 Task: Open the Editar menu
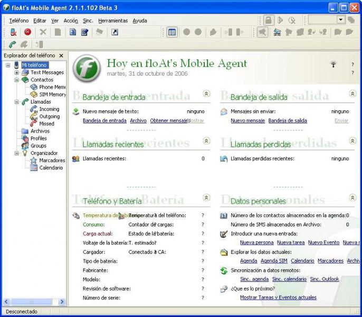[x=40, y=21]
